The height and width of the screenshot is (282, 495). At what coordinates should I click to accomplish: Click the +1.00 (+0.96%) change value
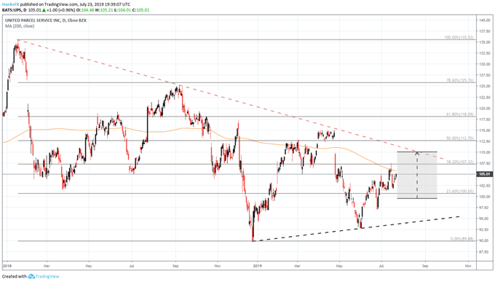coord(60,10)
